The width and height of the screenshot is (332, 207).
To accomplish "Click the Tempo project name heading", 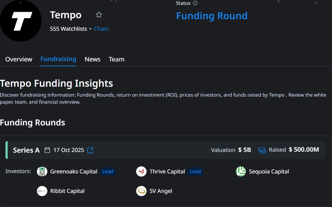I will [x=66, y=15].
